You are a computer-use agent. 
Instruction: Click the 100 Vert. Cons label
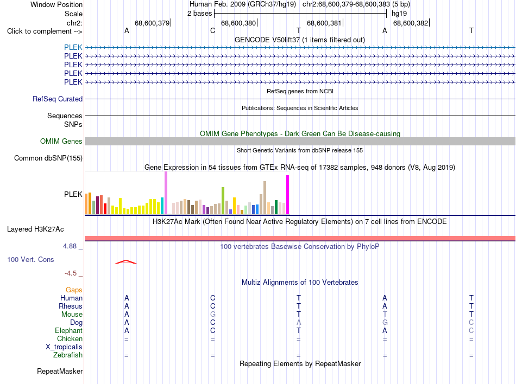click(30, 259)
